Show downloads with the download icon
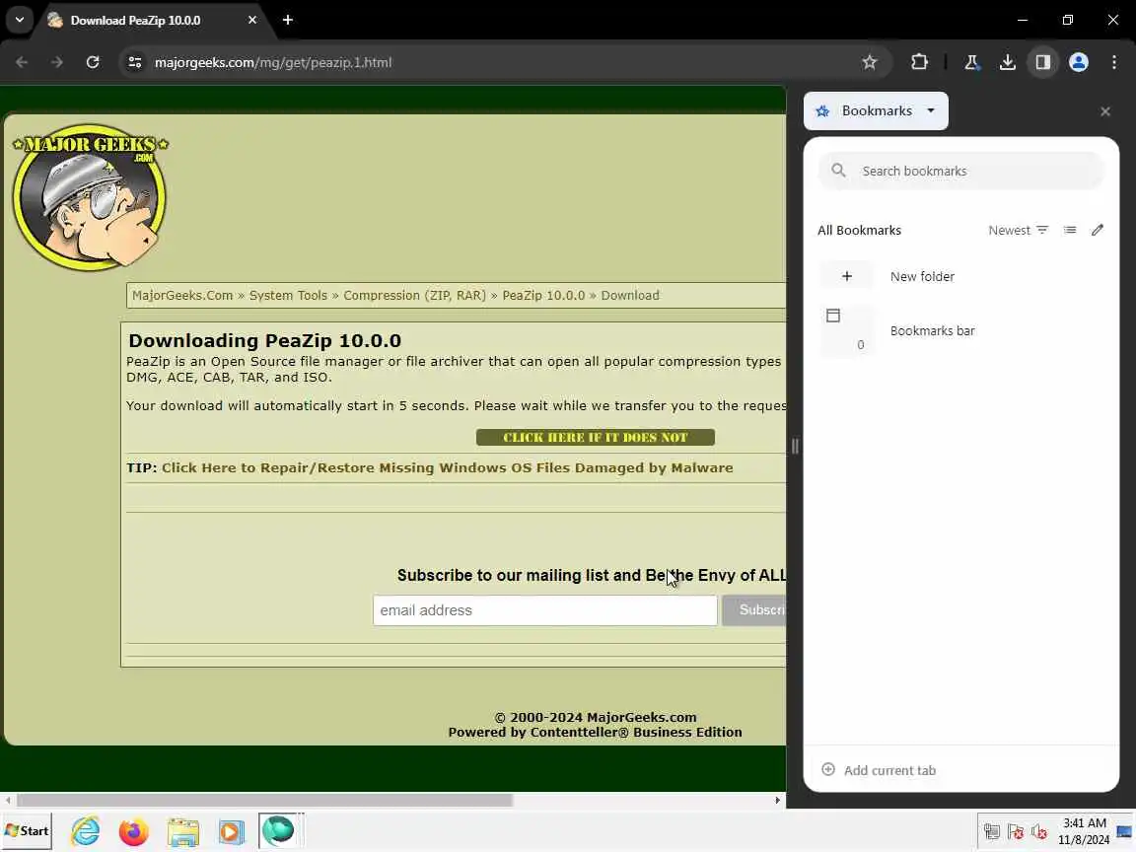Viewport: 1136px width, 852px height. [x=1007, y=62]
